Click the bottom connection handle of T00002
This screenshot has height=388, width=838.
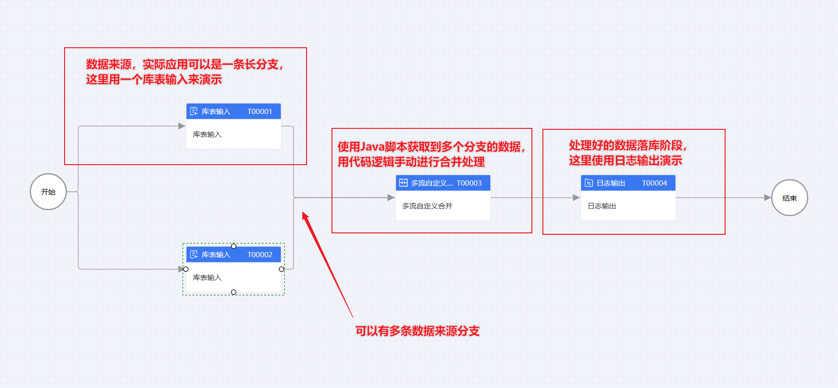pyautogui.click(x=233, y=292)
